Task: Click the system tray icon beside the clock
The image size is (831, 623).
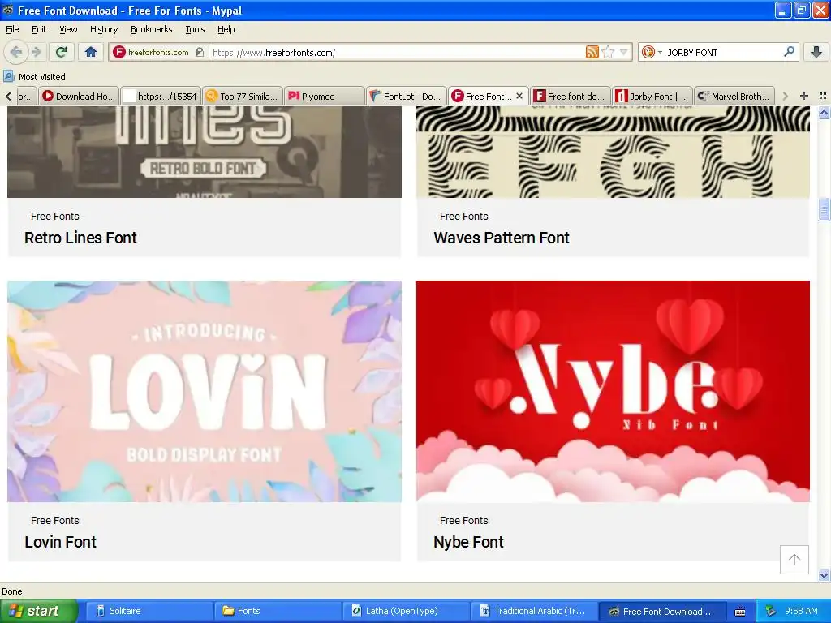Action: point(771,611)
